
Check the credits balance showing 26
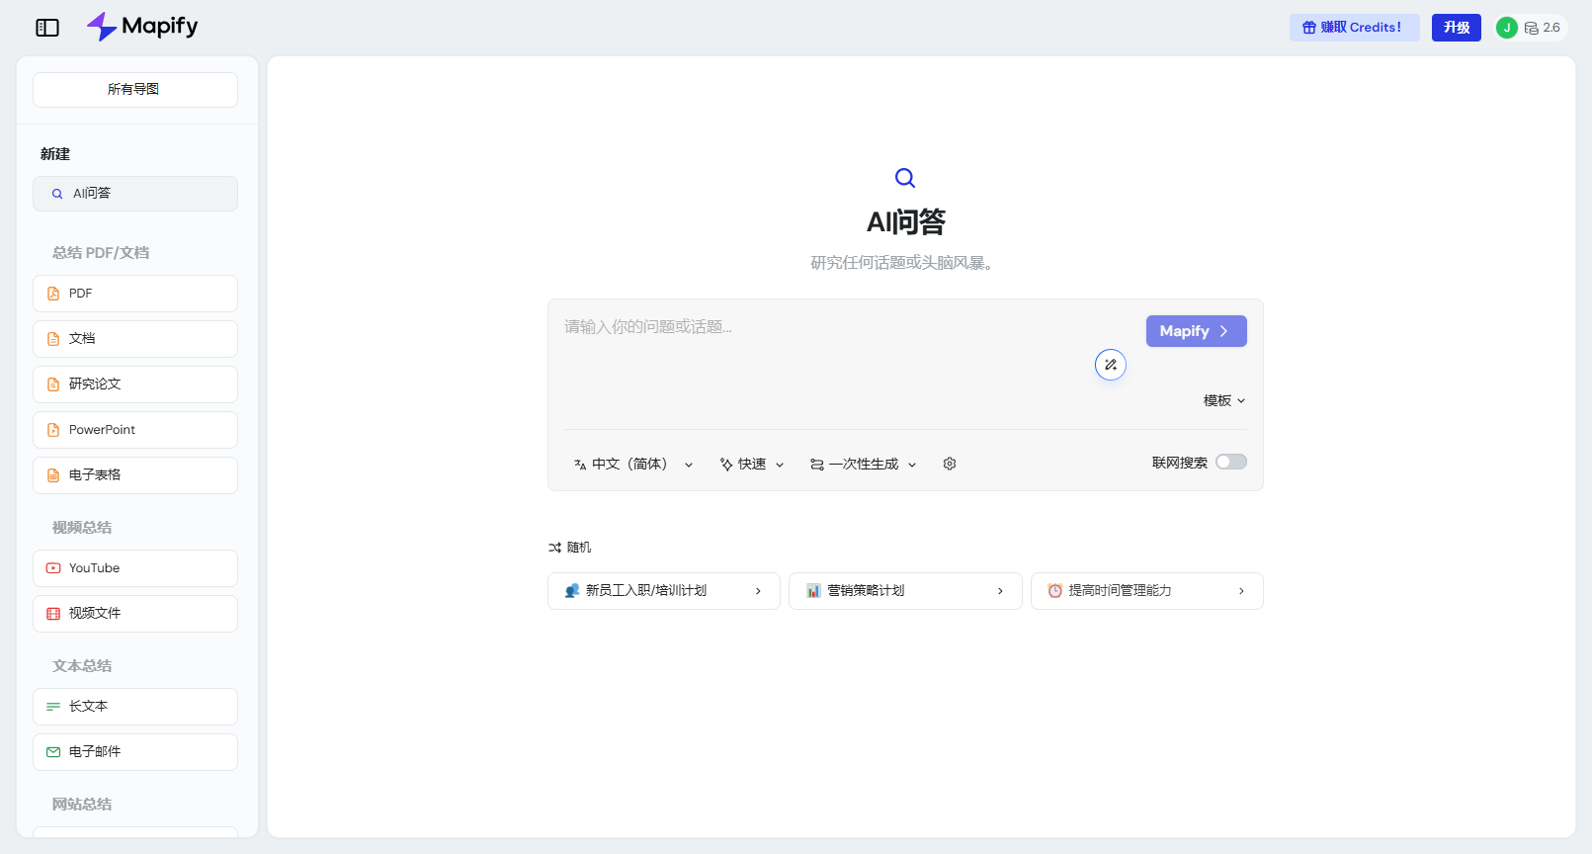[1543, 28]
